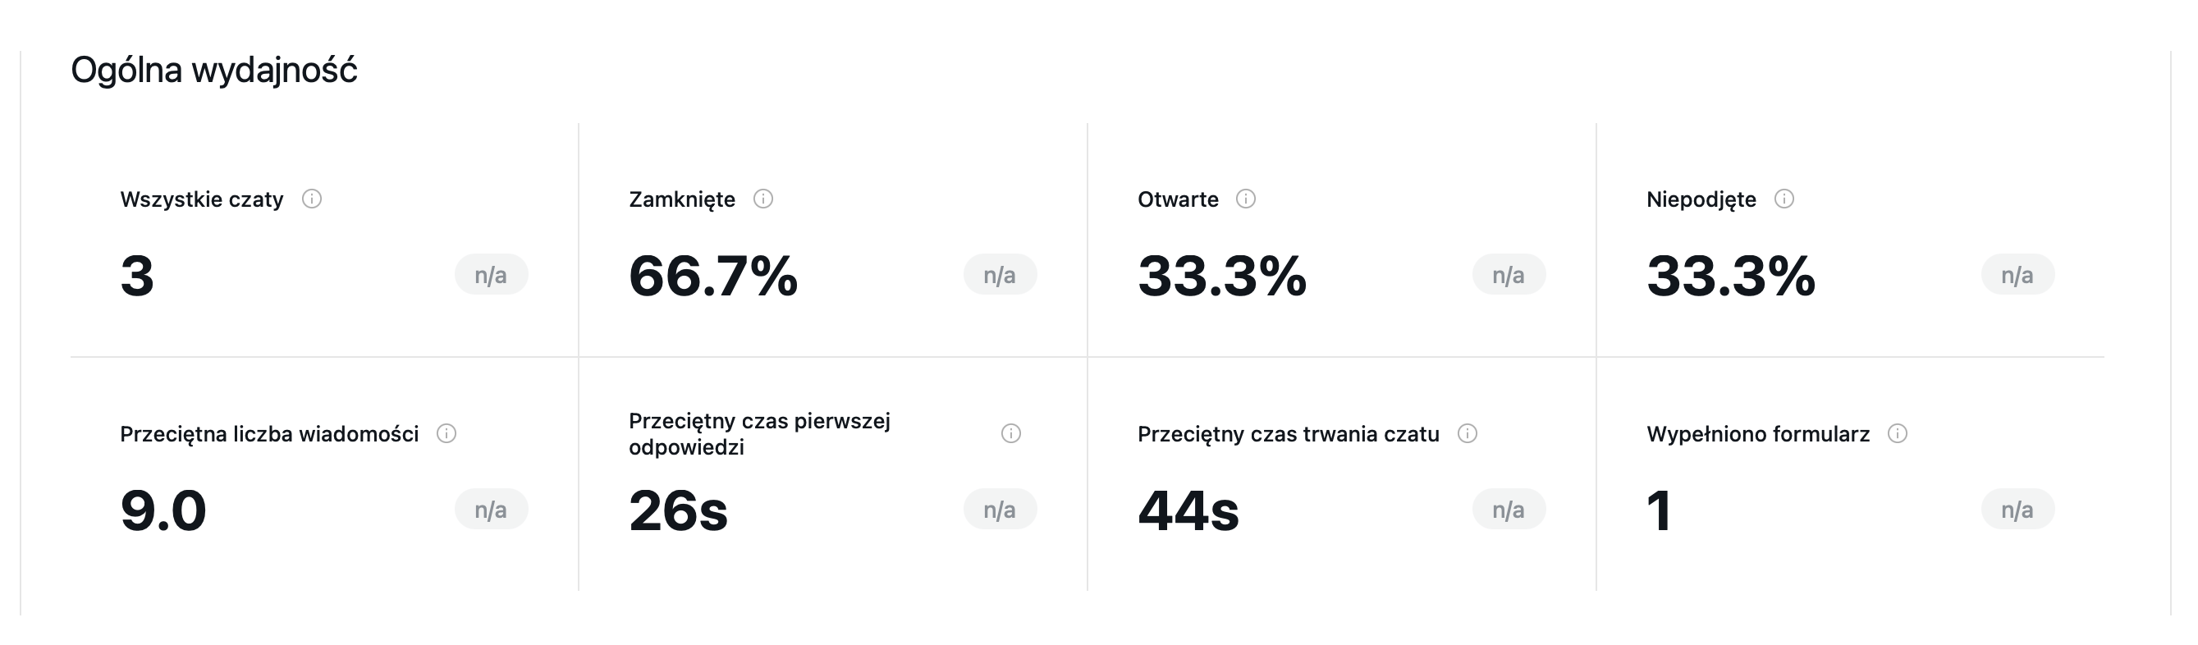
Task: Click the Niepodjęte info icon
Action: tap(1784, 199)
